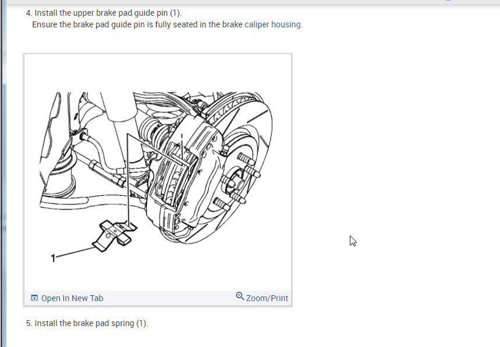
Task: Click the Zoom/Print link
Action: 267,298
